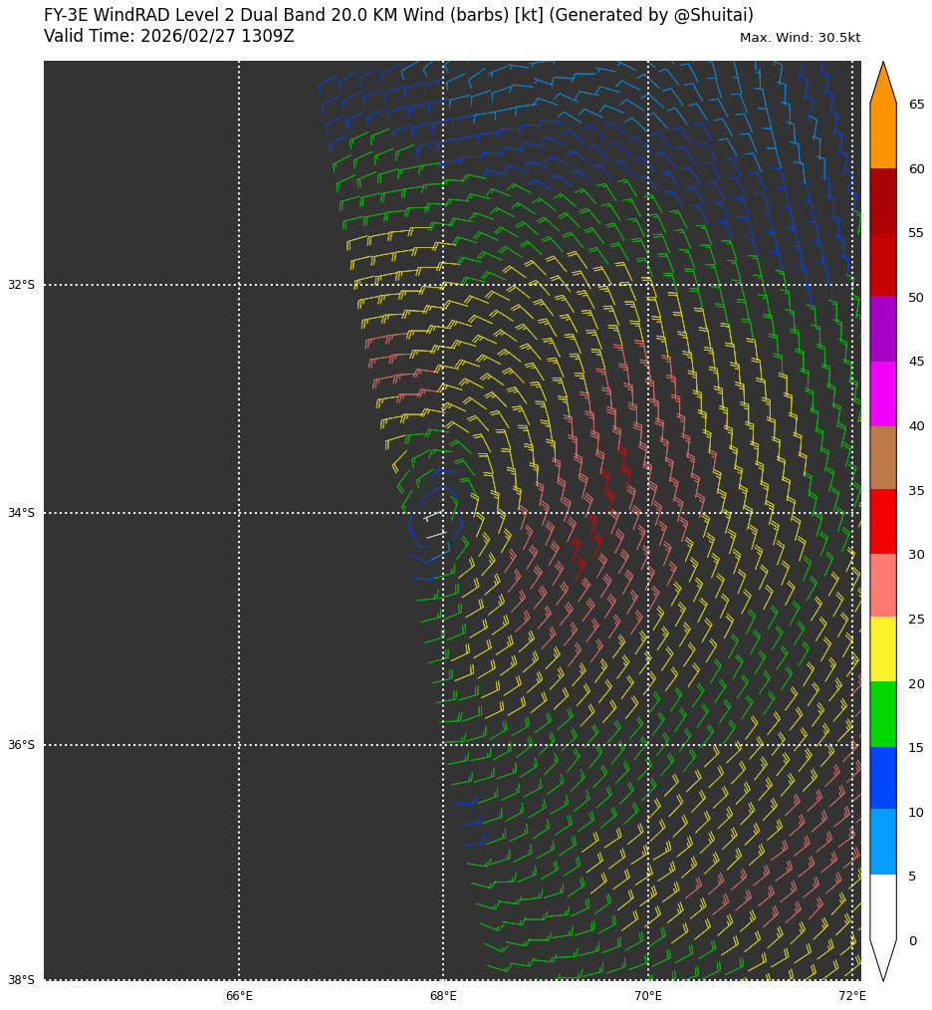Image resolution: width=932 pixels, height=1010 pixels.
Task: Select the Valid Time 2026/02/27 1309Z text
Action: (169, 37)
